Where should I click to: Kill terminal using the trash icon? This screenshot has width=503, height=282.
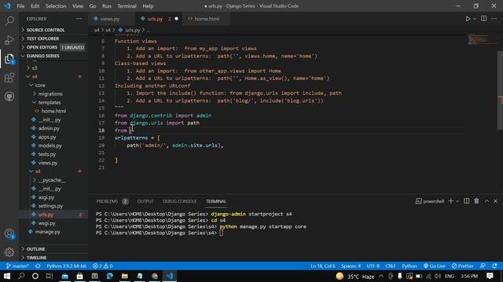point(476,201)
